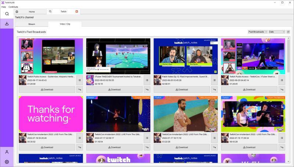Open the Past Broadcasts dropdown
This screenshot has height=167, width=294.
258,32
